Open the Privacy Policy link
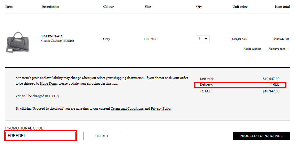This screenshot has height=144, width=294. pos(161,108)
